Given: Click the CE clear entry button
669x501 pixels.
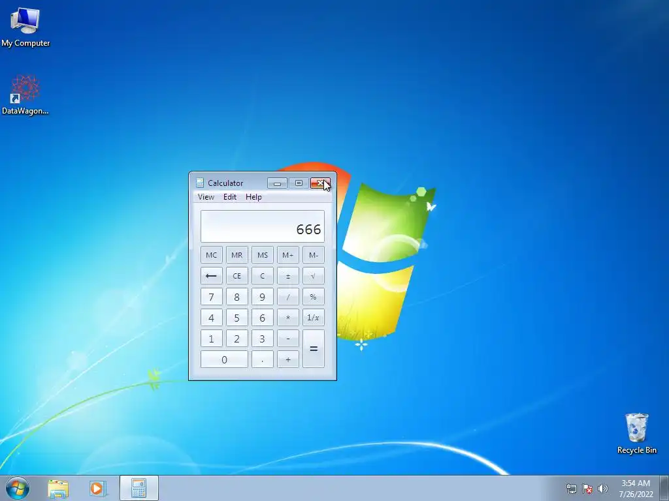Looking at the screenshot, I should (237, 276).
